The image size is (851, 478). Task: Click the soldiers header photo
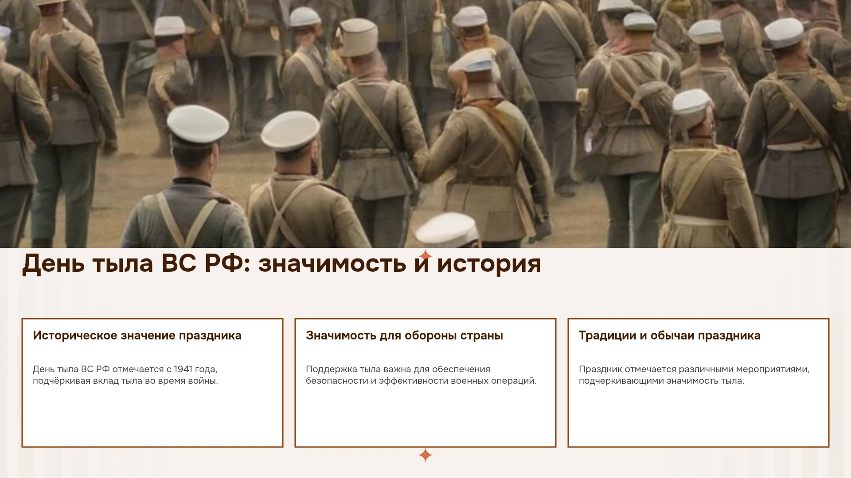(425, 124)
